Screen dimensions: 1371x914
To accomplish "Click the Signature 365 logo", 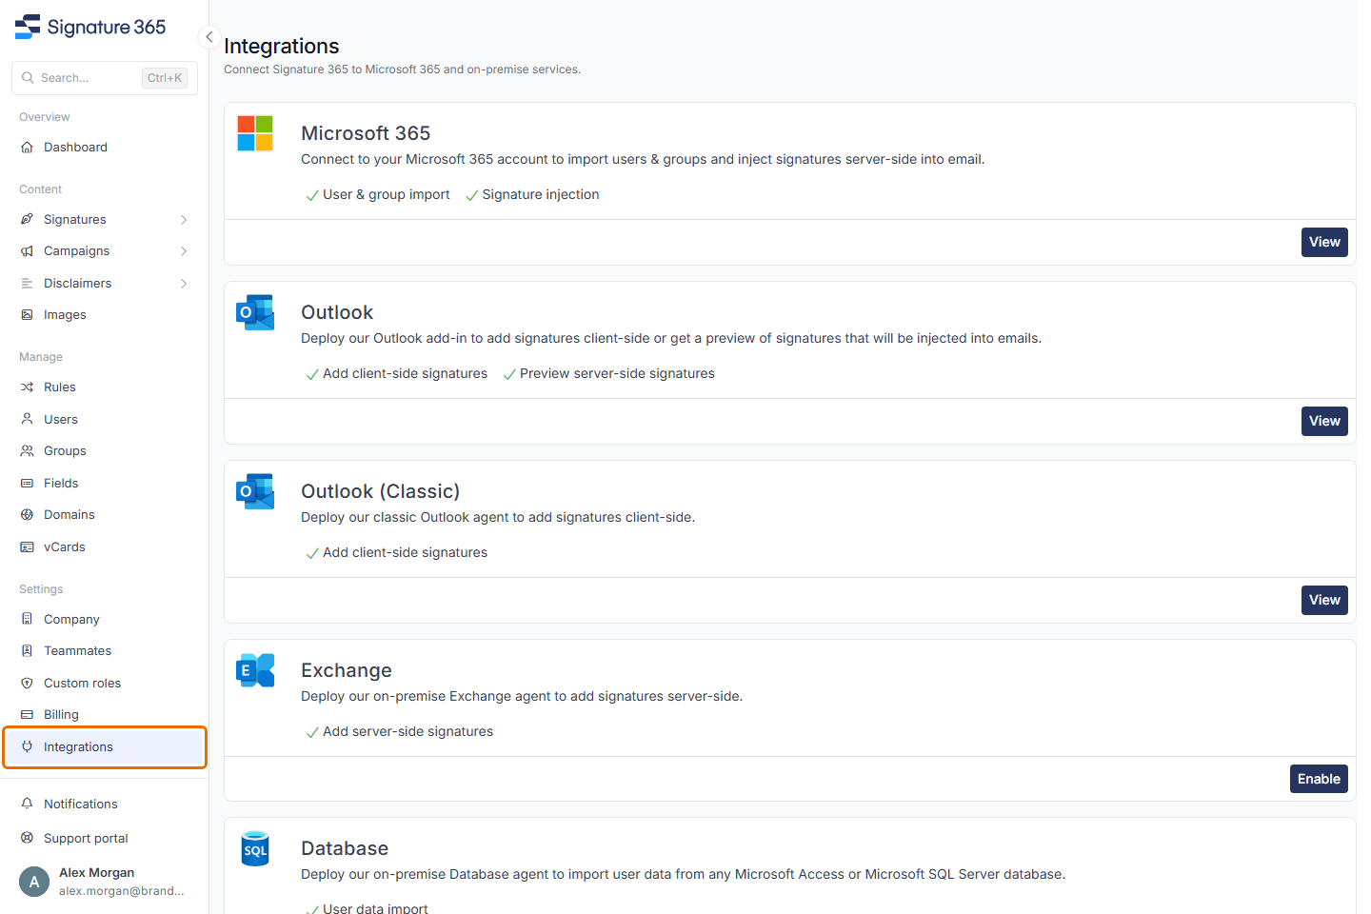I will (x=90, y=27).
